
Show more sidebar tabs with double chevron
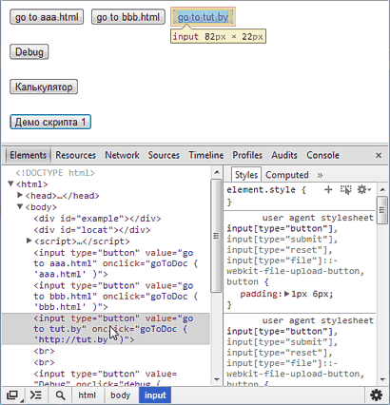click(x=320, y=175)
